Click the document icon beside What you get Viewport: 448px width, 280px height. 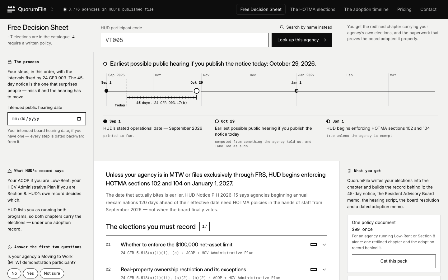(x=349, y=171)
